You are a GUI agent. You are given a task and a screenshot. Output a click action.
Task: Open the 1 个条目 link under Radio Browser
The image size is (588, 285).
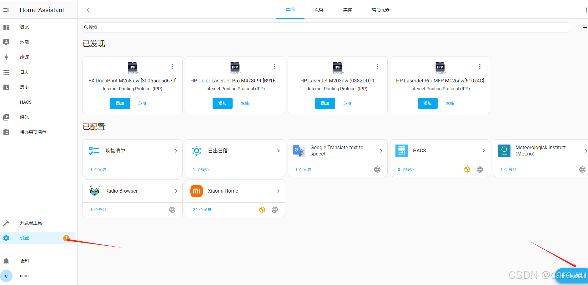point(98,210)
